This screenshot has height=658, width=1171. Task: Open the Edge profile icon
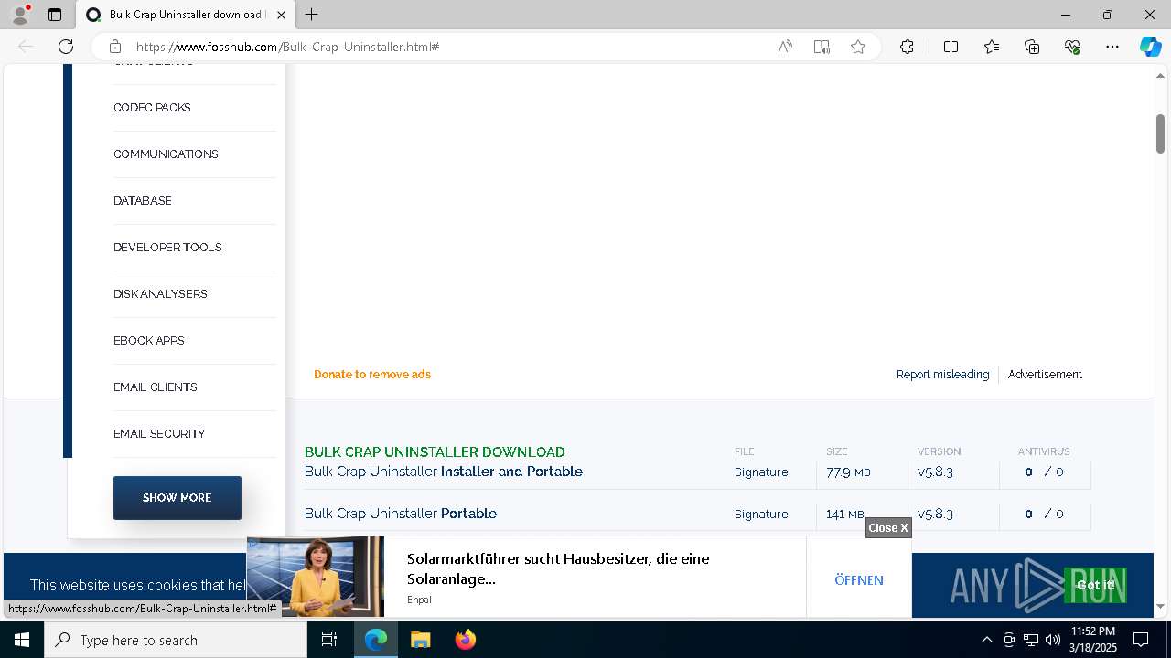click(x=20, y=15)
